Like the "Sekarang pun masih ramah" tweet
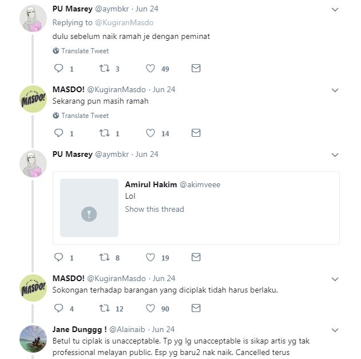This screenshot has height=359, width=361. (x=150, y=133)
